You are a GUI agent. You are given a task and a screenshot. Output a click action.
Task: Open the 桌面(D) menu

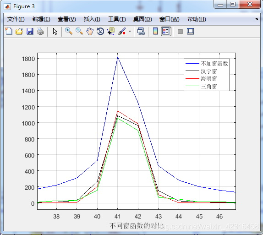coord(142,19)
